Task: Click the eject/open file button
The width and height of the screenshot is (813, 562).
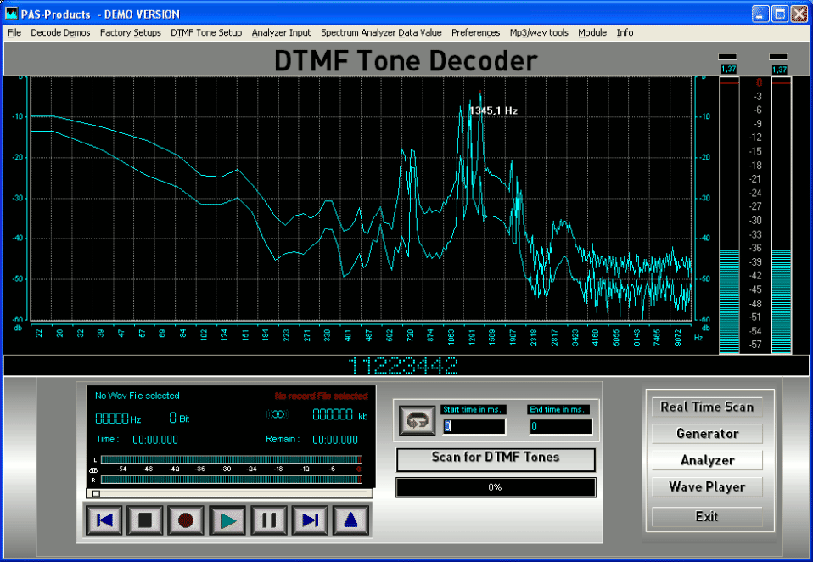Action: [x=350, y=520]
